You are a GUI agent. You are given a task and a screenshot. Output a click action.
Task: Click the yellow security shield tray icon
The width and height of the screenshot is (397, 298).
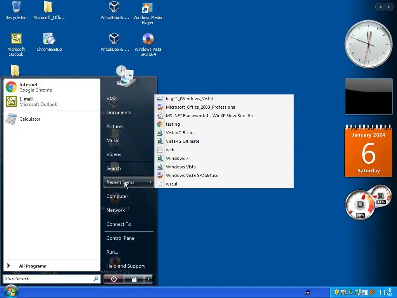(337, 293)
